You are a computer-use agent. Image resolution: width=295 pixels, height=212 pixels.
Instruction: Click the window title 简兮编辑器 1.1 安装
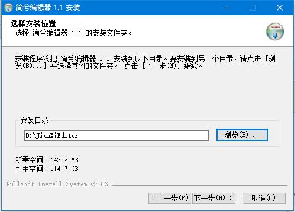48,8
